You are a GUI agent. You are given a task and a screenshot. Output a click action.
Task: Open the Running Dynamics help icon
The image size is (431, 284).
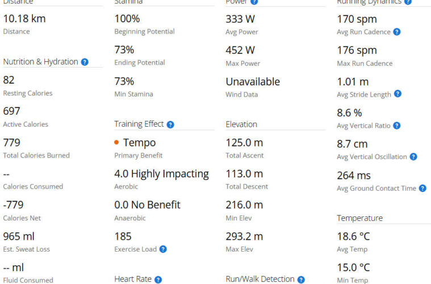pyautogui.click(x=408, y=2)
